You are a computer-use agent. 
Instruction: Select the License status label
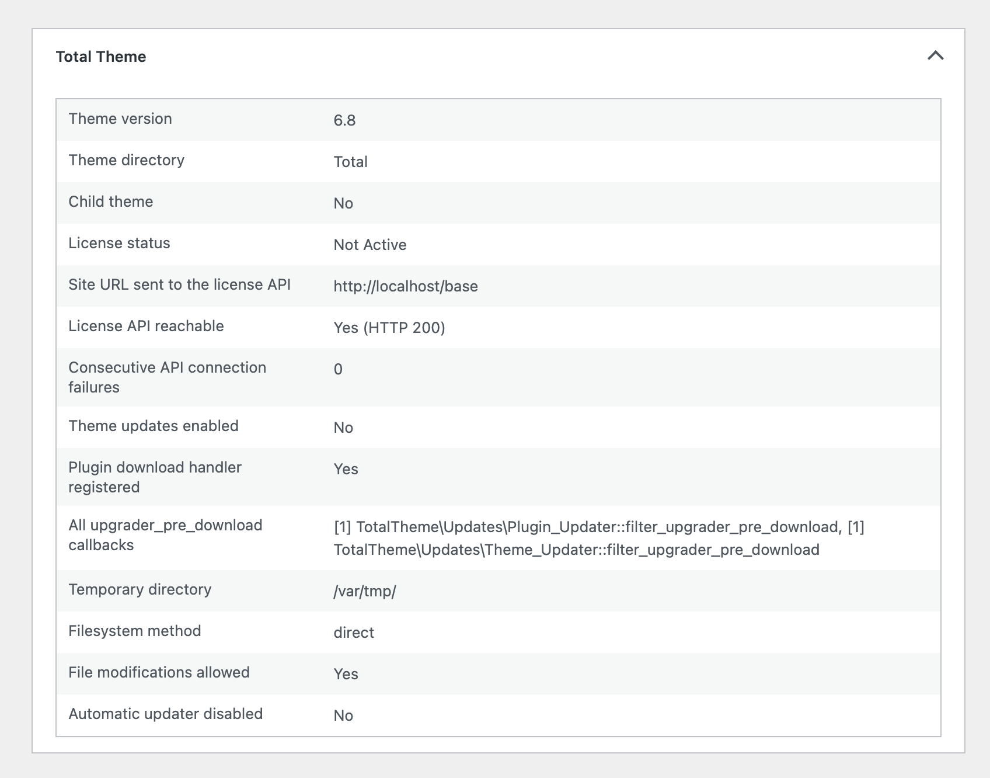coord(120,243)
